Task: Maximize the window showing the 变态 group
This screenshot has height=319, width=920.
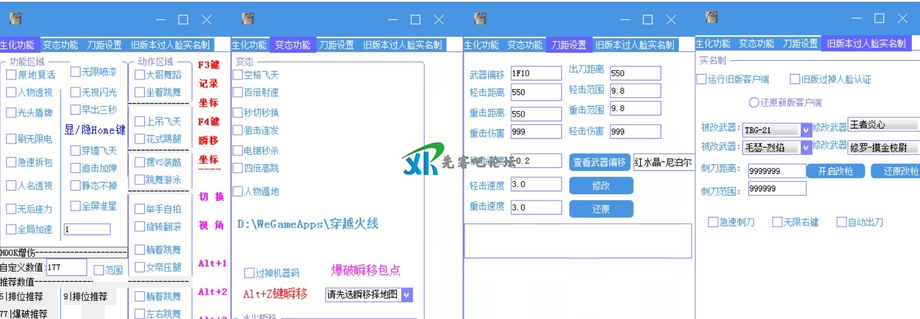Action: coord(415,20)
